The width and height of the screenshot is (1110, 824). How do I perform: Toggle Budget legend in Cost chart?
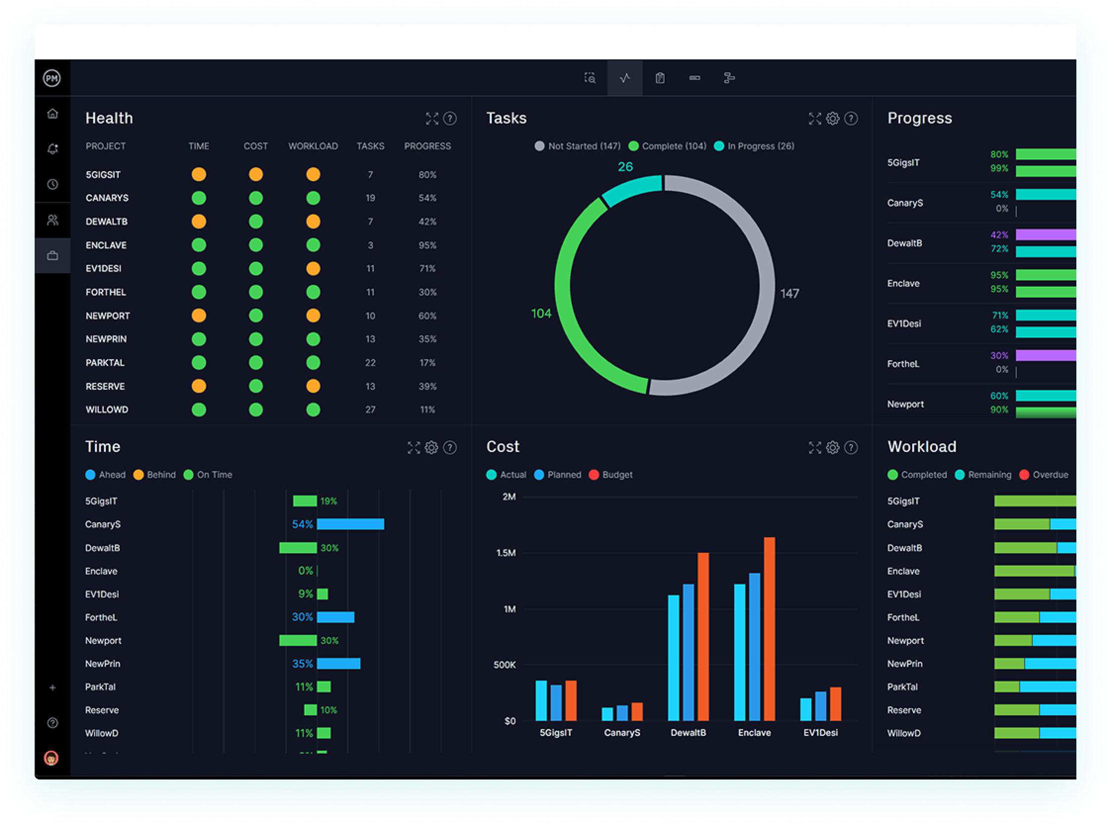[x=610, y=475]
